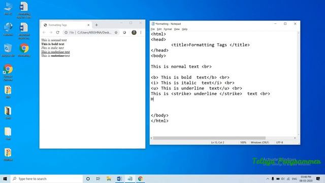Click the battery tray icon
The width and height of the screenshot is (325, 183).
tap(278, 178)
